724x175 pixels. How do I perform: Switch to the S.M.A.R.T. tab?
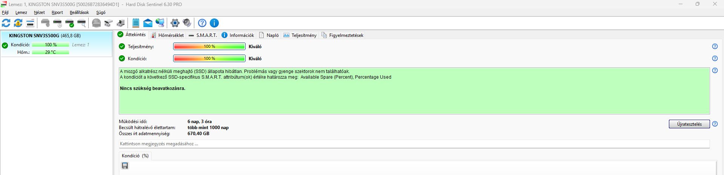(203, 35)
